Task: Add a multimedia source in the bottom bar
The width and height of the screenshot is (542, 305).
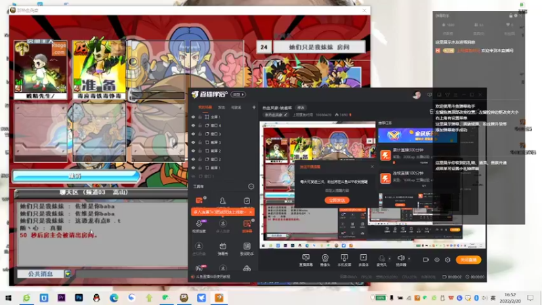Action: point(363,260)
